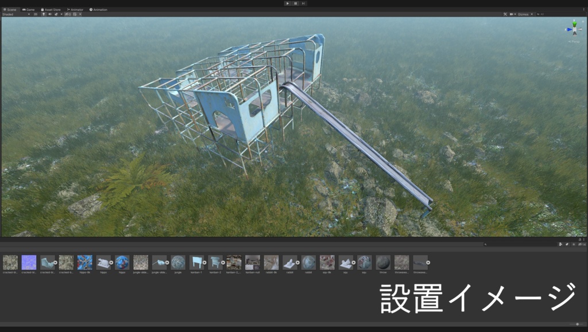The image size is (588, 332).
Task: Expand the cracked block model asset
Action: click(x=55, y=263)
